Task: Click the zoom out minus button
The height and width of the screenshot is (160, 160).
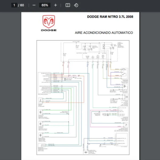Action: click(34, 5)
